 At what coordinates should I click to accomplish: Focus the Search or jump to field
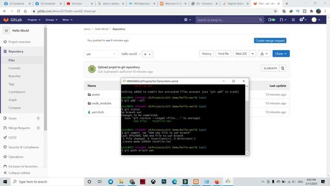click(229, 20)
